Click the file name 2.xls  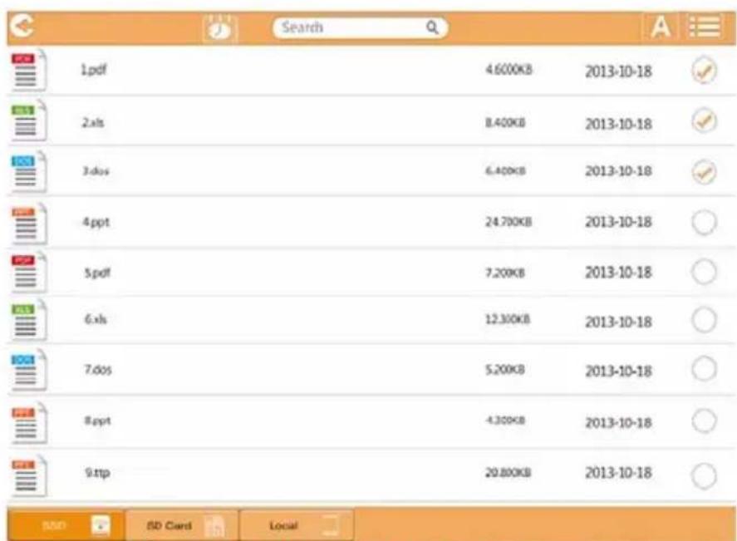tap(93, 123)
